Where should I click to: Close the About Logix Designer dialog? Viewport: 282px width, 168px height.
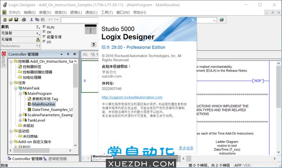click(x=193, y=20)
